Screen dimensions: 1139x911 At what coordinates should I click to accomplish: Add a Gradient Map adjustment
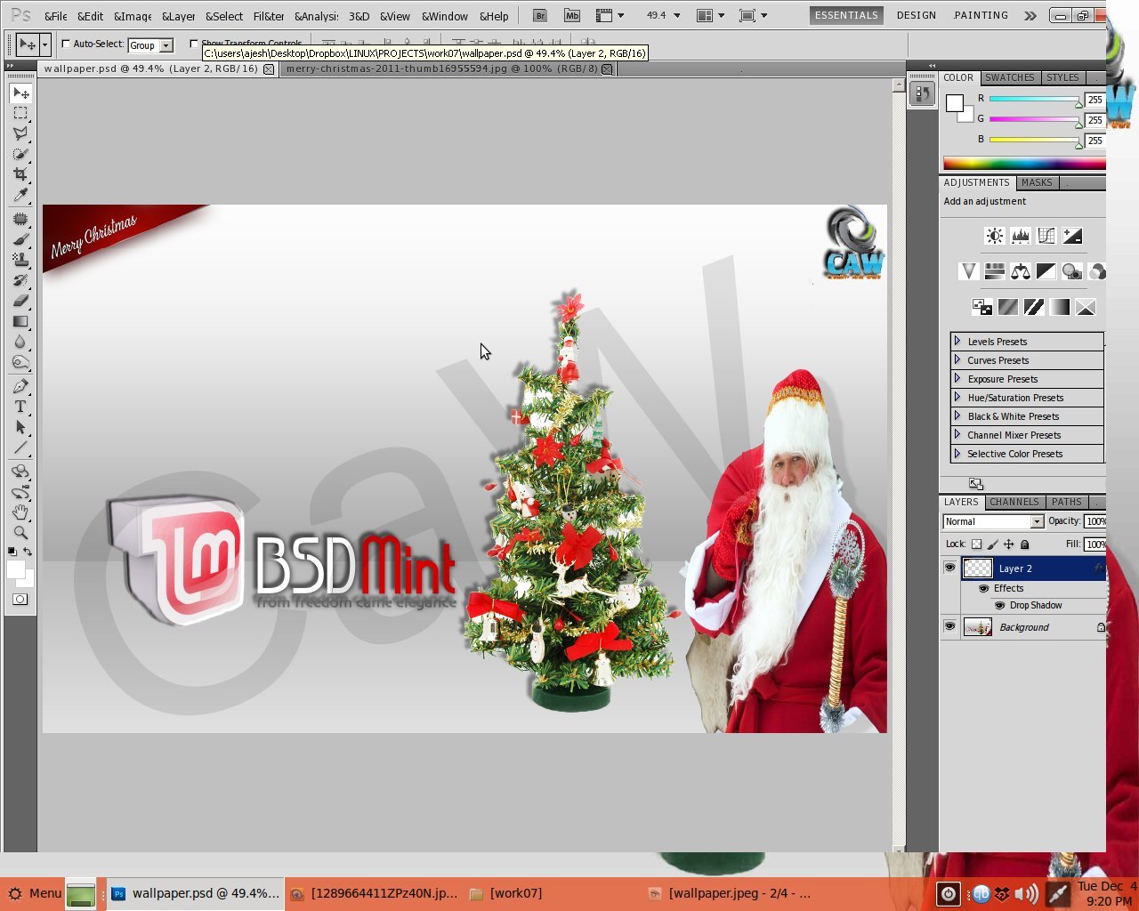[x=1060, y=307]
